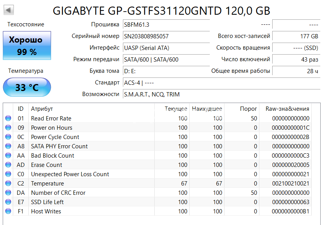The width and height of the screenshot is (323, 225).
Task: Click the blue status icon beside Power on Hours
Action: pyautogui.click(x=9, y=128)
